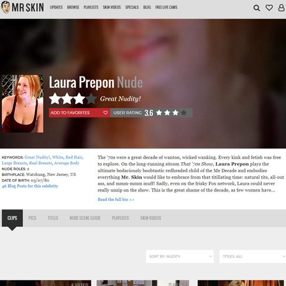
Task: Open the Titles tab
Action: (53, 218)
